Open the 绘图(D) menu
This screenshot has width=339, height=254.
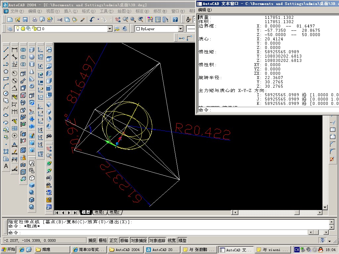(124, 11)
